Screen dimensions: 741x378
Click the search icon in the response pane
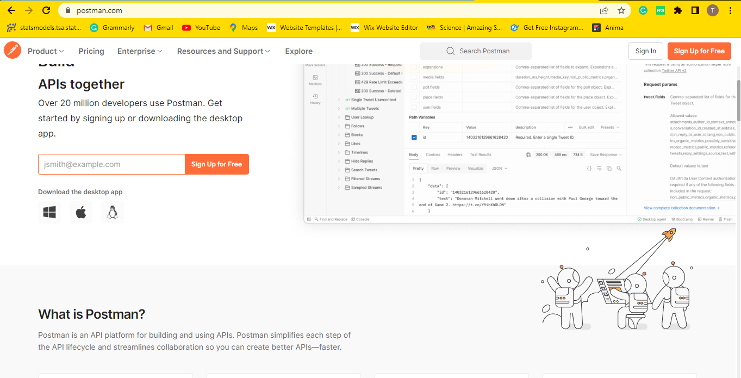coord(619,169)
